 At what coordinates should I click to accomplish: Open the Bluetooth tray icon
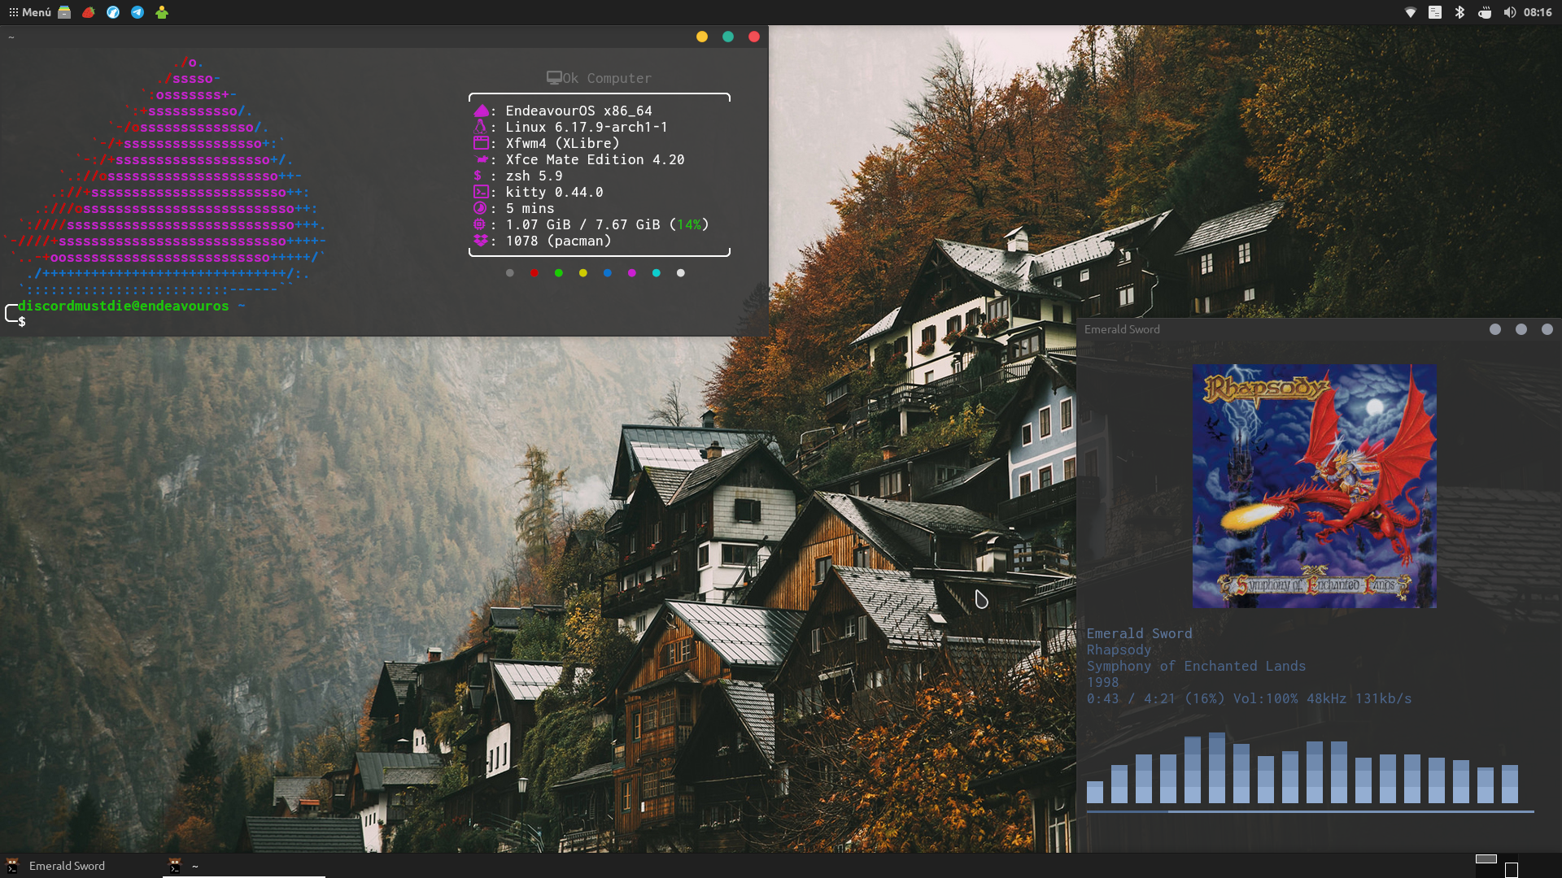[x=1459, y=12]
